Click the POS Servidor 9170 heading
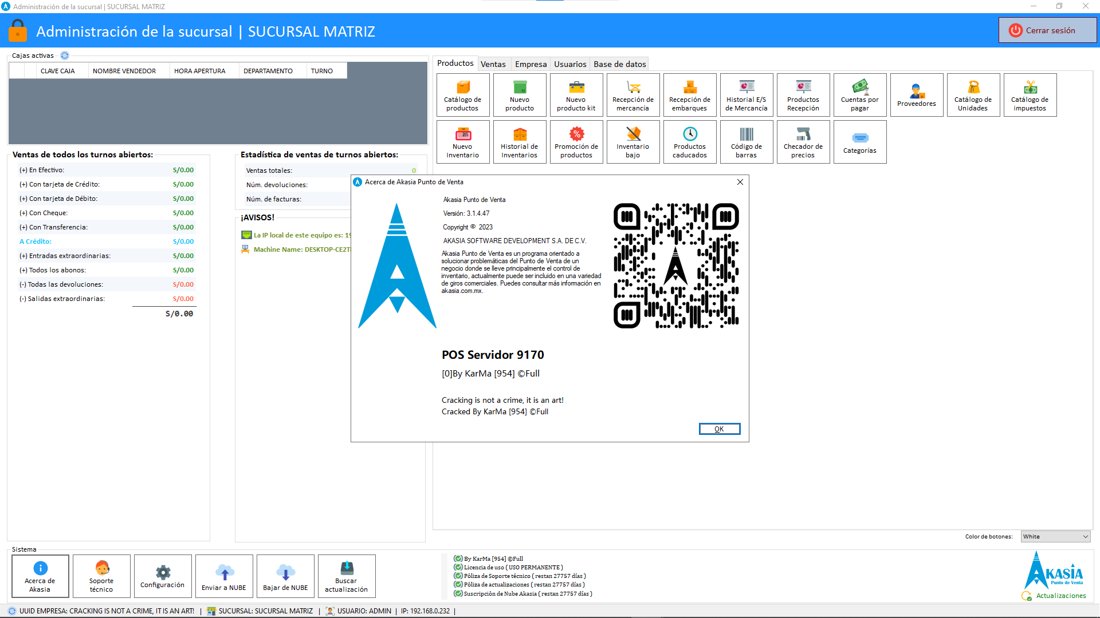The height and width of the screenshot is (618, 1100). click(x=493, y=355)
